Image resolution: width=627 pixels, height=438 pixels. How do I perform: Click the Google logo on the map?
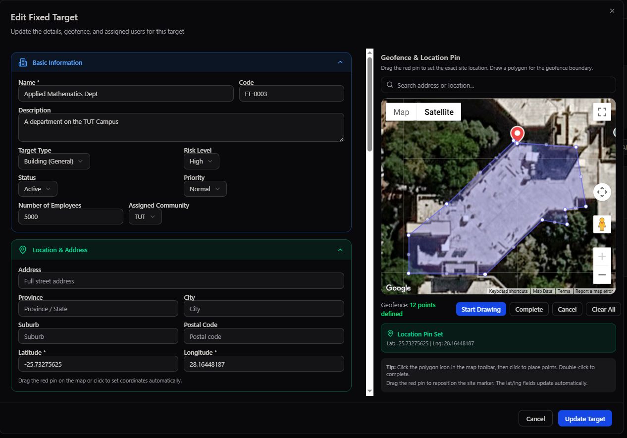[398, 288]
